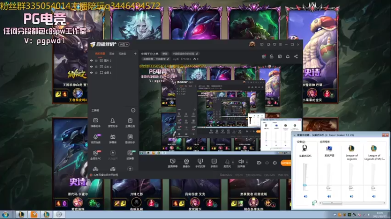Click the plus button to add scene source
Screen dimensions: 391x219
[x=135, y=54]
